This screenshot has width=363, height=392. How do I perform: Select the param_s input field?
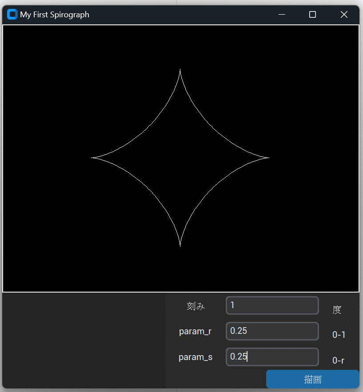pos(272,357)
